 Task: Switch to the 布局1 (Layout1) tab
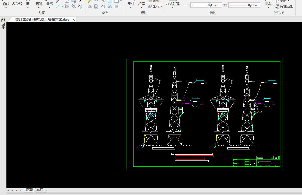(41, 190)
